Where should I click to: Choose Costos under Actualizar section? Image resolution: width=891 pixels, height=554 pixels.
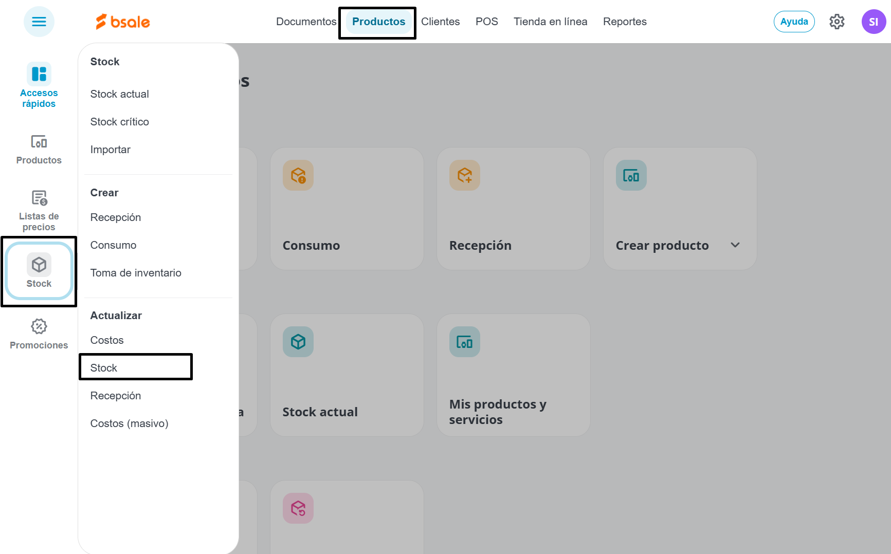(107, 340)
